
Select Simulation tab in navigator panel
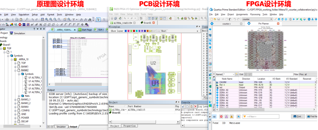[18, 33]
